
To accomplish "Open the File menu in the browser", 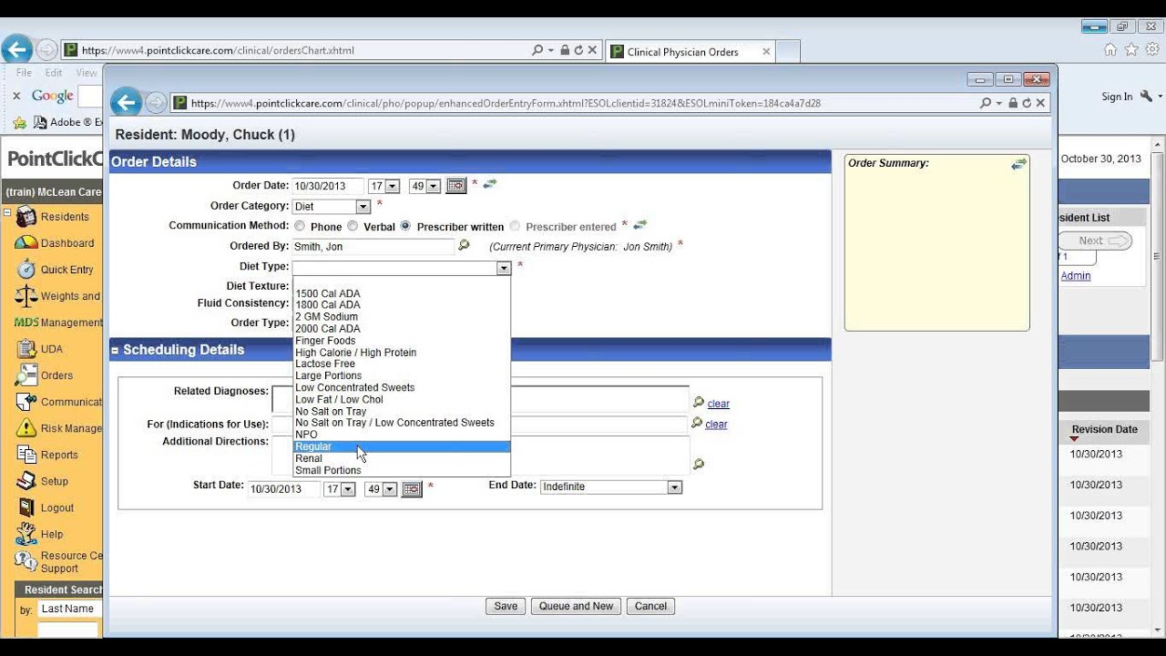I will coord(24,73).
